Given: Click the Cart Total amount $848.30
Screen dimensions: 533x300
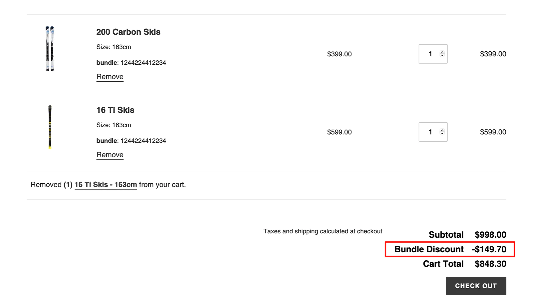Looking at the screenshot, I should point(490,264).
